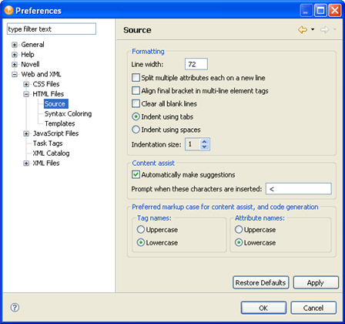Screen dimensions: 345x324
Task: Click the back navigation arrow icon
Action: tap(303, 30)
